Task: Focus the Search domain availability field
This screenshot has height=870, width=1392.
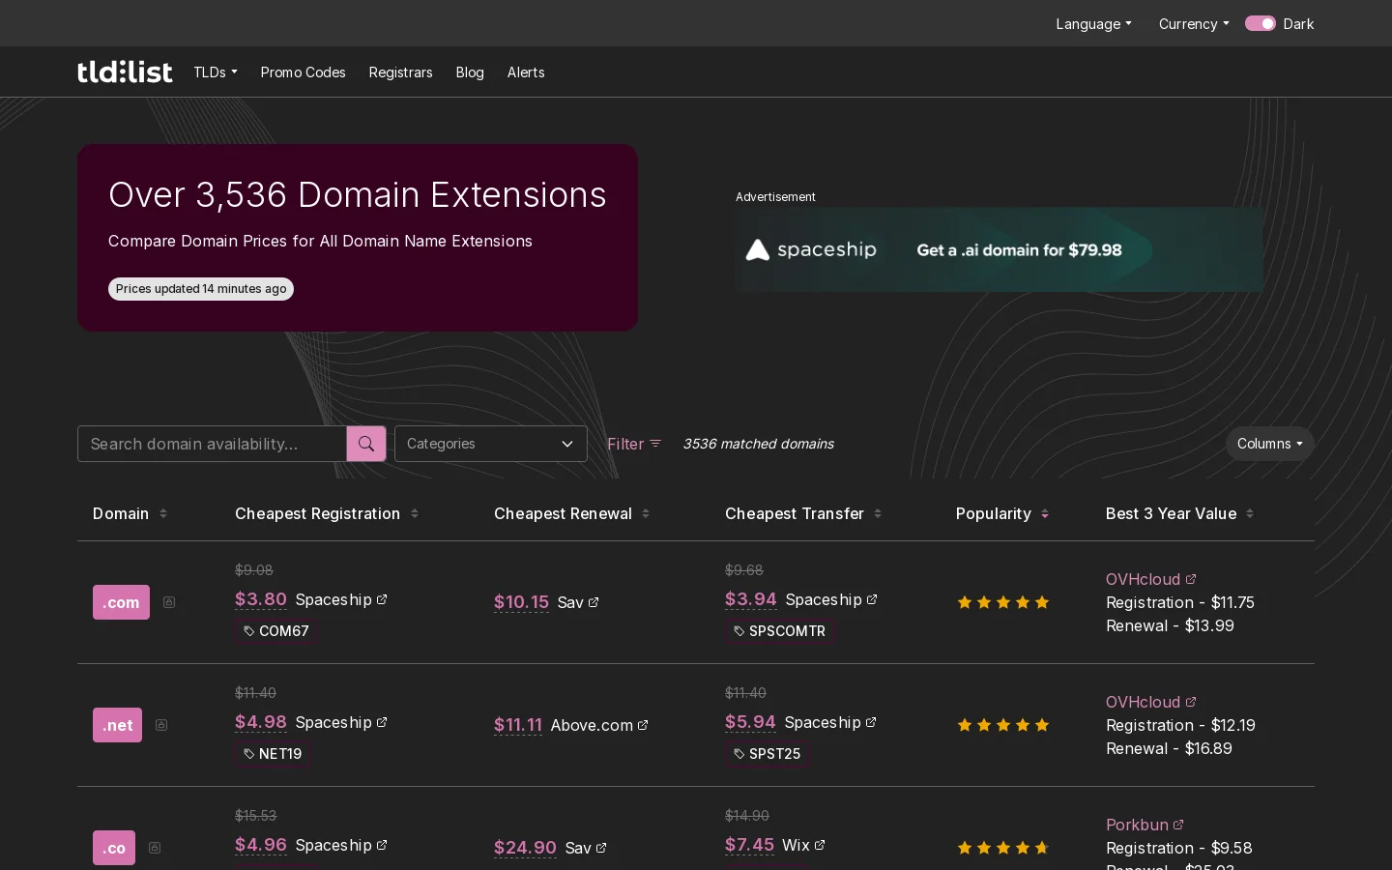Action: pyautogui.click(x=212, y=444)
